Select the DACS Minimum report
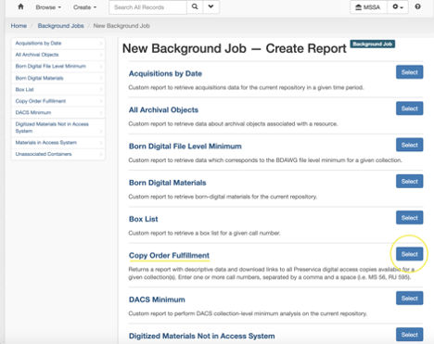434x344 pixels. pos(409,299)
